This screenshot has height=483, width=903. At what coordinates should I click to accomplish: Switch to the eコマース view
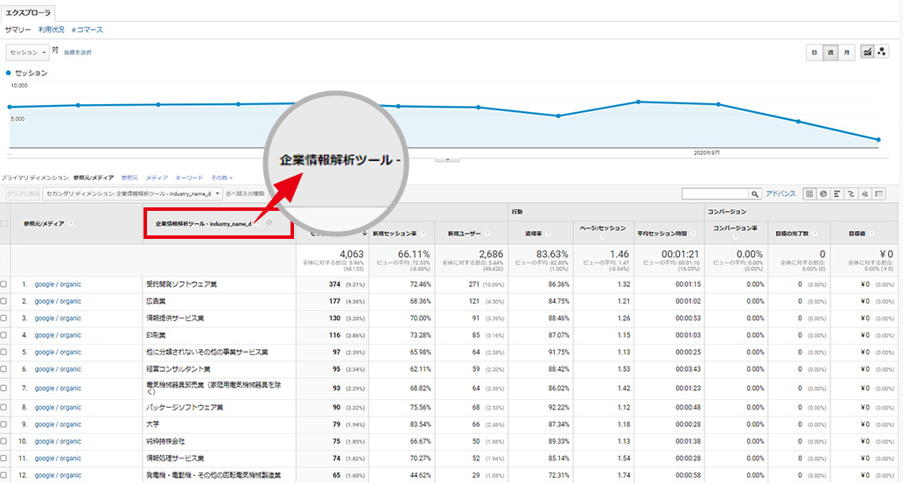87,30
